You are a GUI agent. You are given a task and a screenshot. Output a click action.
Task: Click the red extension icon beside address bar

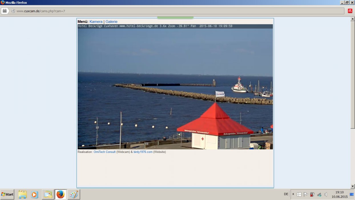pyautogui.click(x=350, y=11)
